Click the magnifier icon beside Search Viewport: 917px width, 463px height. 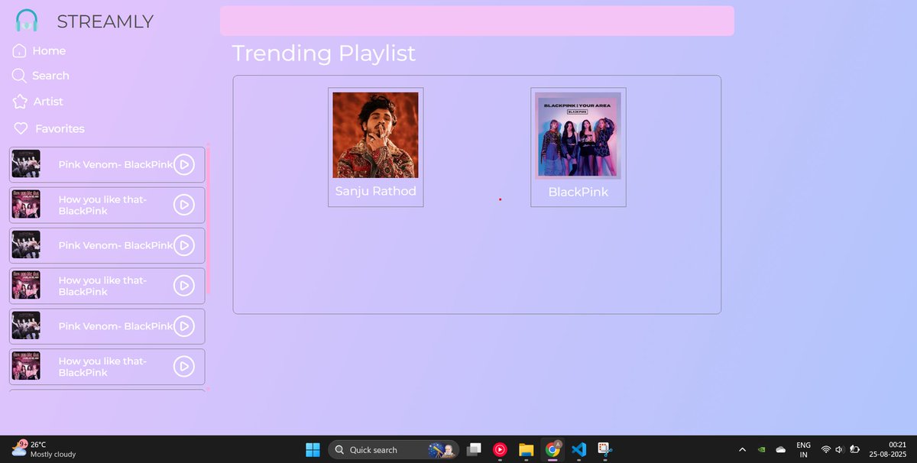point(20,76)
